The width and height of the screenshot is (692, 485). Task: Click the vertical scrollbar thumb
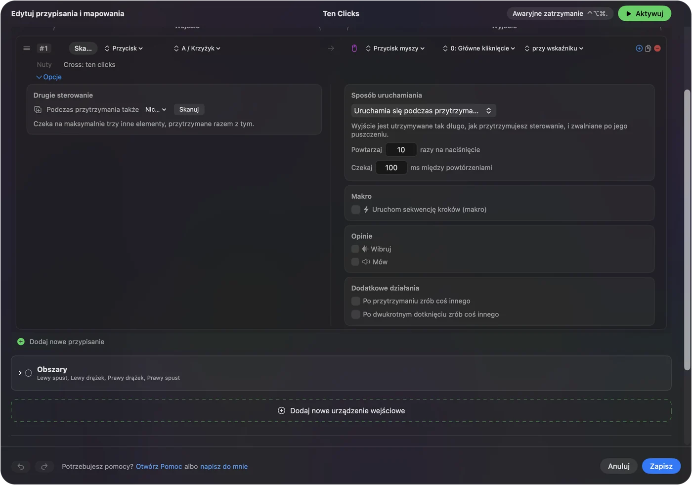[687, 230]
